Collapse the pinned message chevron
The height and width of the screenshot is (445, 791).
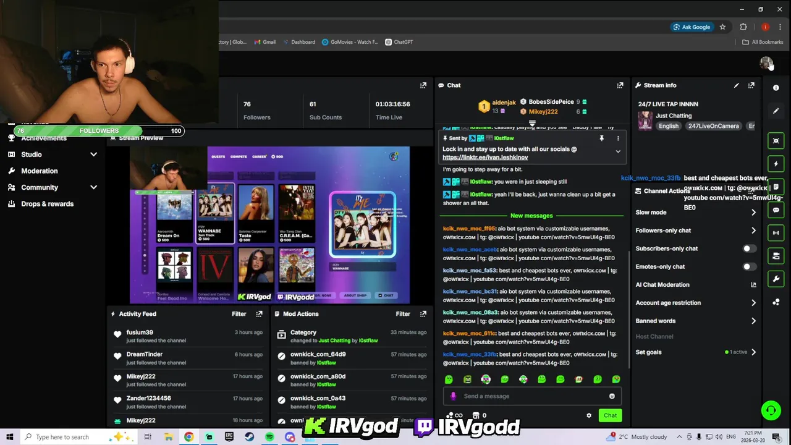click(x=618, y=151)
